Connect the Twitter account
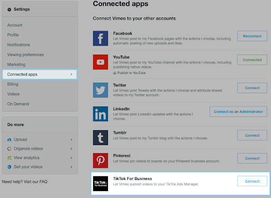Screen dimensions: 271x198 click(x=252, y=88)
